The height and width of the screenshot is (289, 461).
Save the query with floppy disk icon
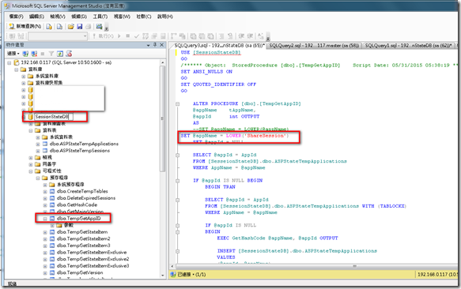(79, 27)
